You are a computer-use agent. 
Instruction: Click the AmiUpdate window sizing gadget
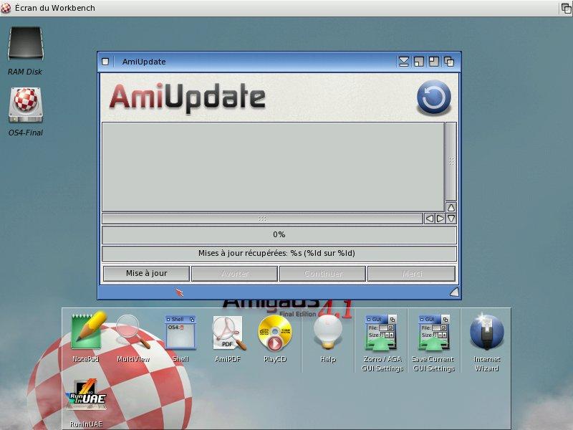(454, 292)
